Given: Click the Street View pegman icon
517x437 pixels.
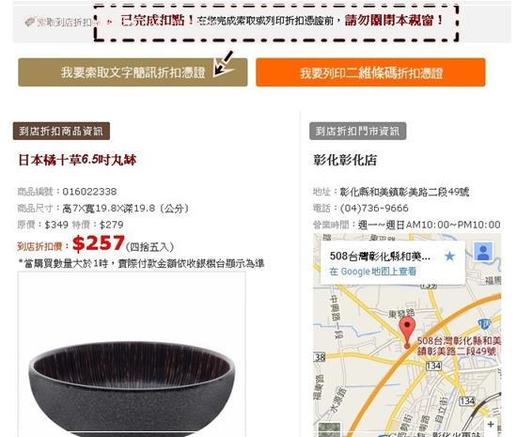Looking at the screenshot, I should click(x=483, y=252).
